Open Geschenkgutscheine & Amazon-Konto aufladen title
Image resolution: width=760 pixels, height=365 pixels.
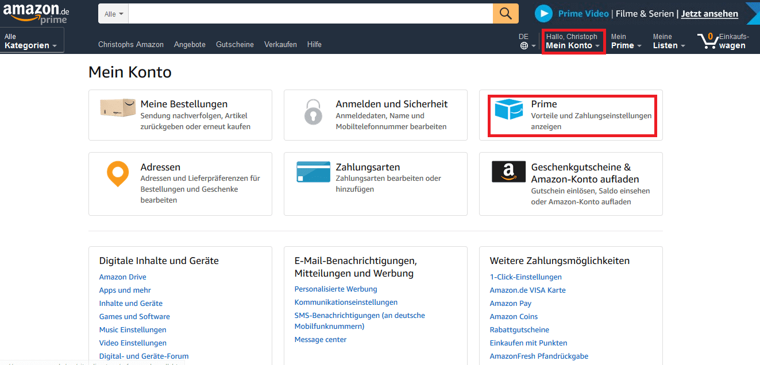585,173
